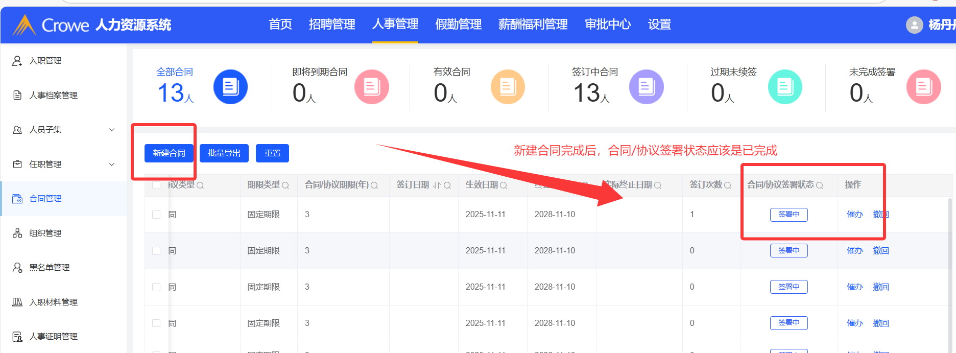Screen dimensions: 956x353
Task: Check the first contract row checkbox
Action: tap(157, 215)
